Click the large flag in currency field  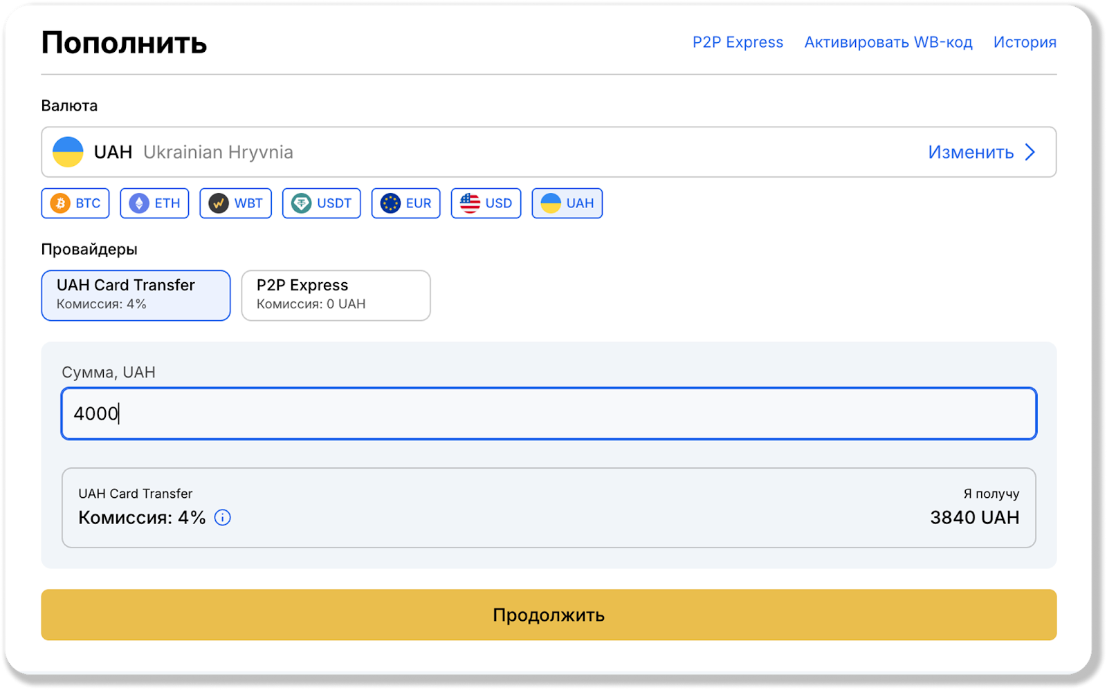pos(68,152)
